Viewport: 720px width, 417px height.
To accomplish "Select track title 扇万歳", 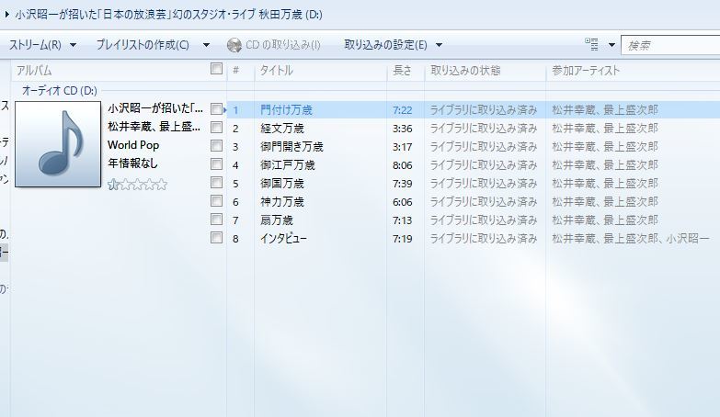I will coord(277,220).
